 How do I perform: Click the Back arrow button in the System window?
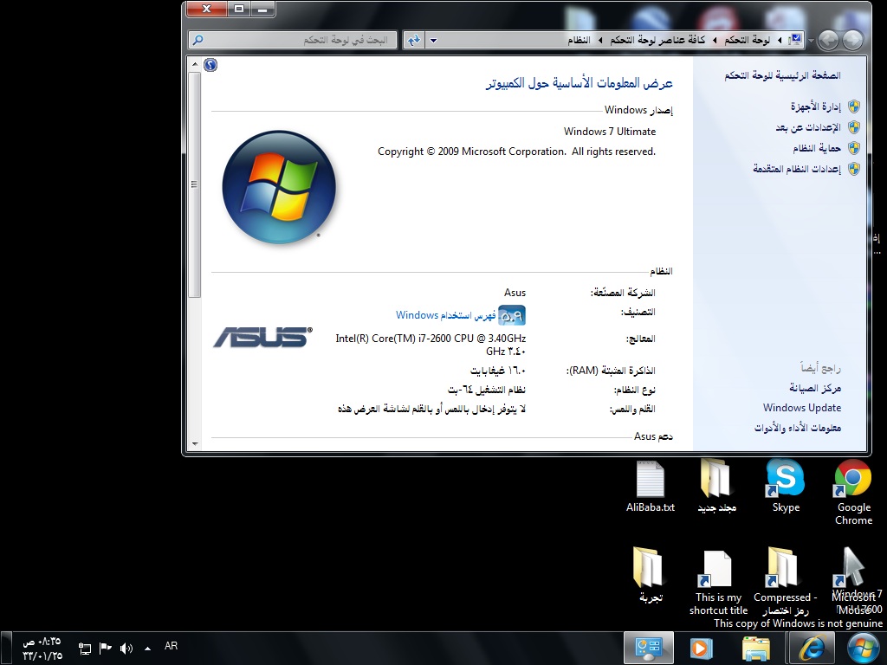point(853,40)
